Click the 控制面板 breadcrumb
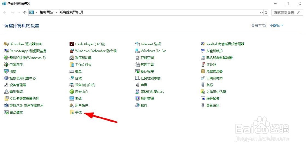 point(47,12)
